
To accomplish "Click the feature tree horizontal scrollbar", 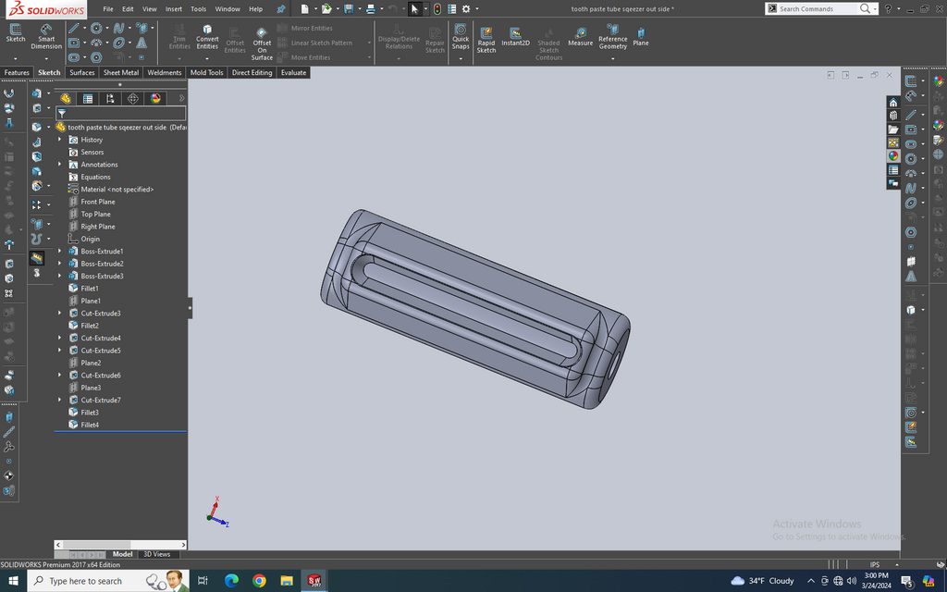I will (120, 544).
